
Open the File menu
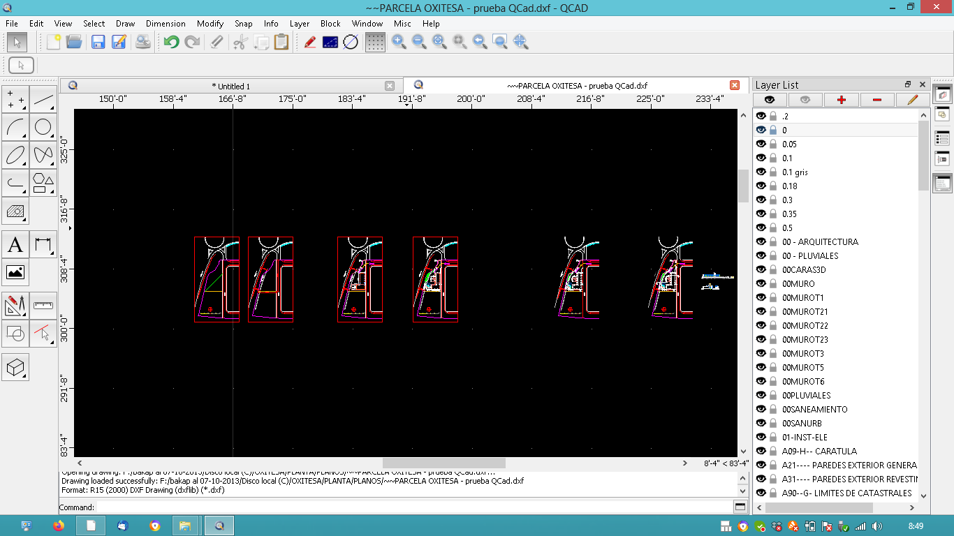(12, 23)
